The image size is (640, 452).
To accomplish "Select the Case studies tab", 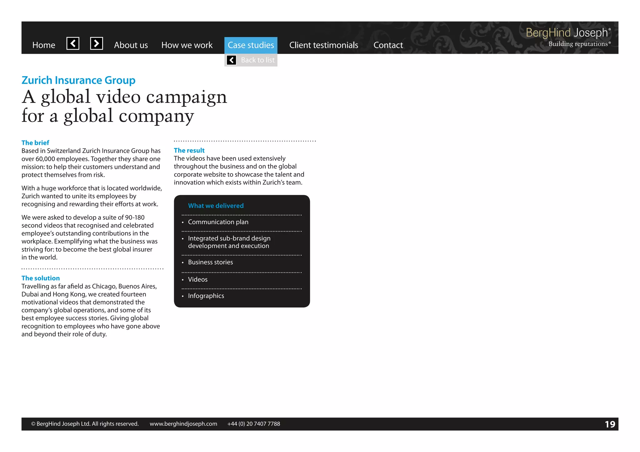I will pos(251,45).
